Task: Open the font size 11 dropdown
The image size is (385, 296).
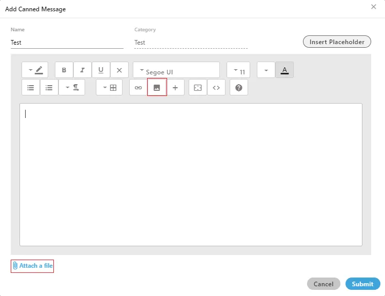Action: click(238, 70)
